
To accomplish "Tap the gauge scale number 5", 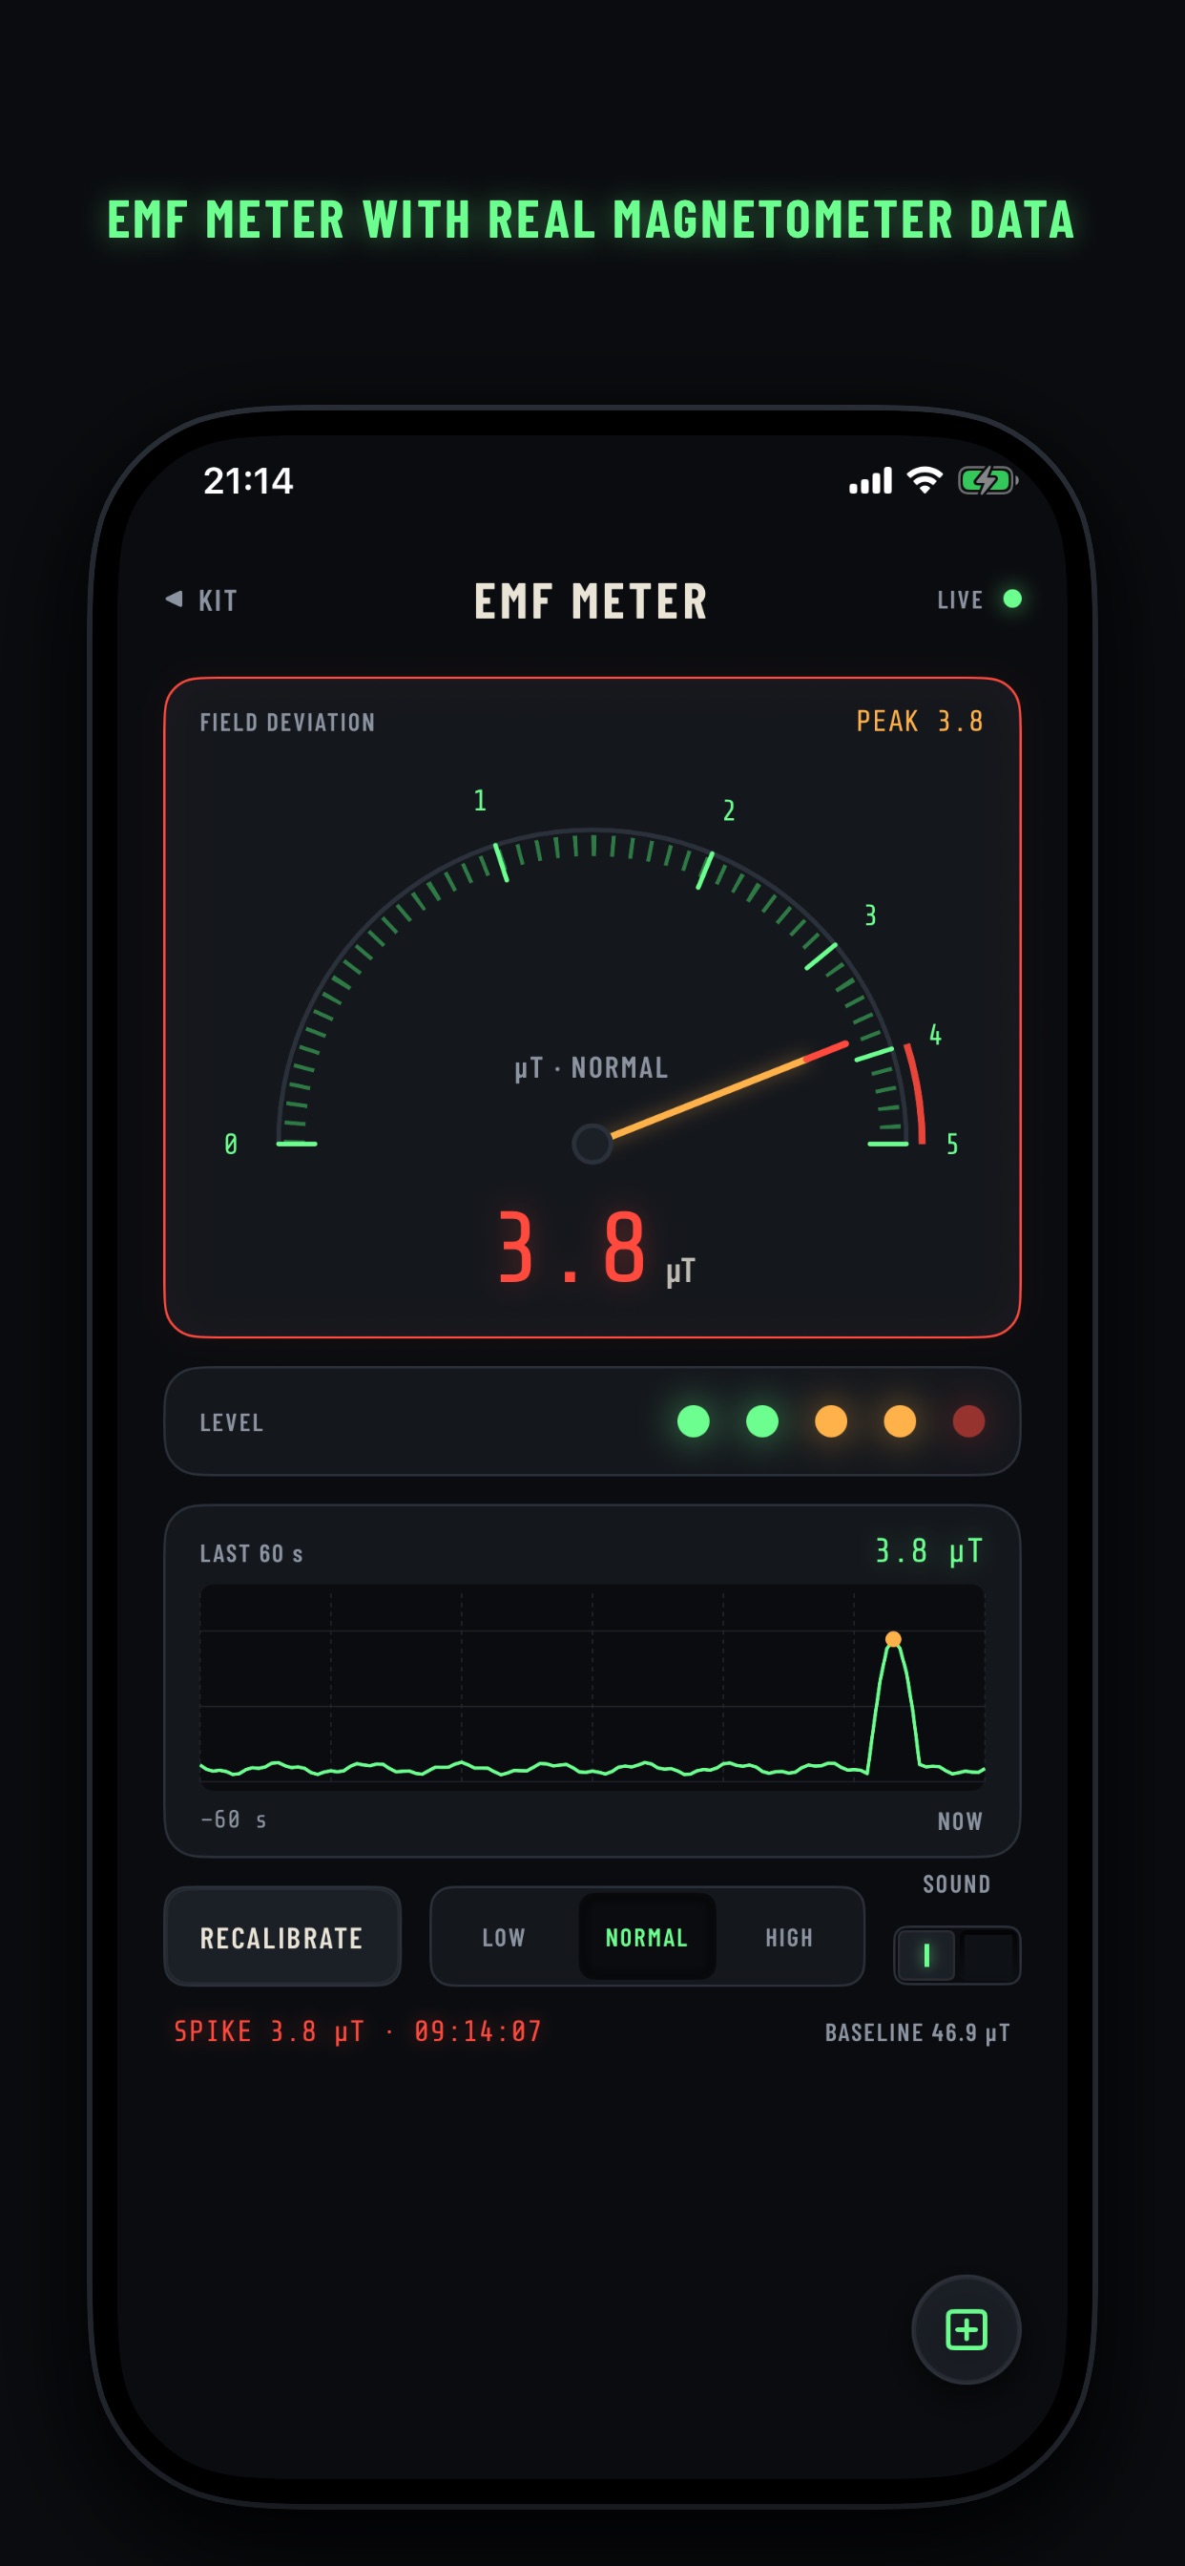I will coord(952,1144).
